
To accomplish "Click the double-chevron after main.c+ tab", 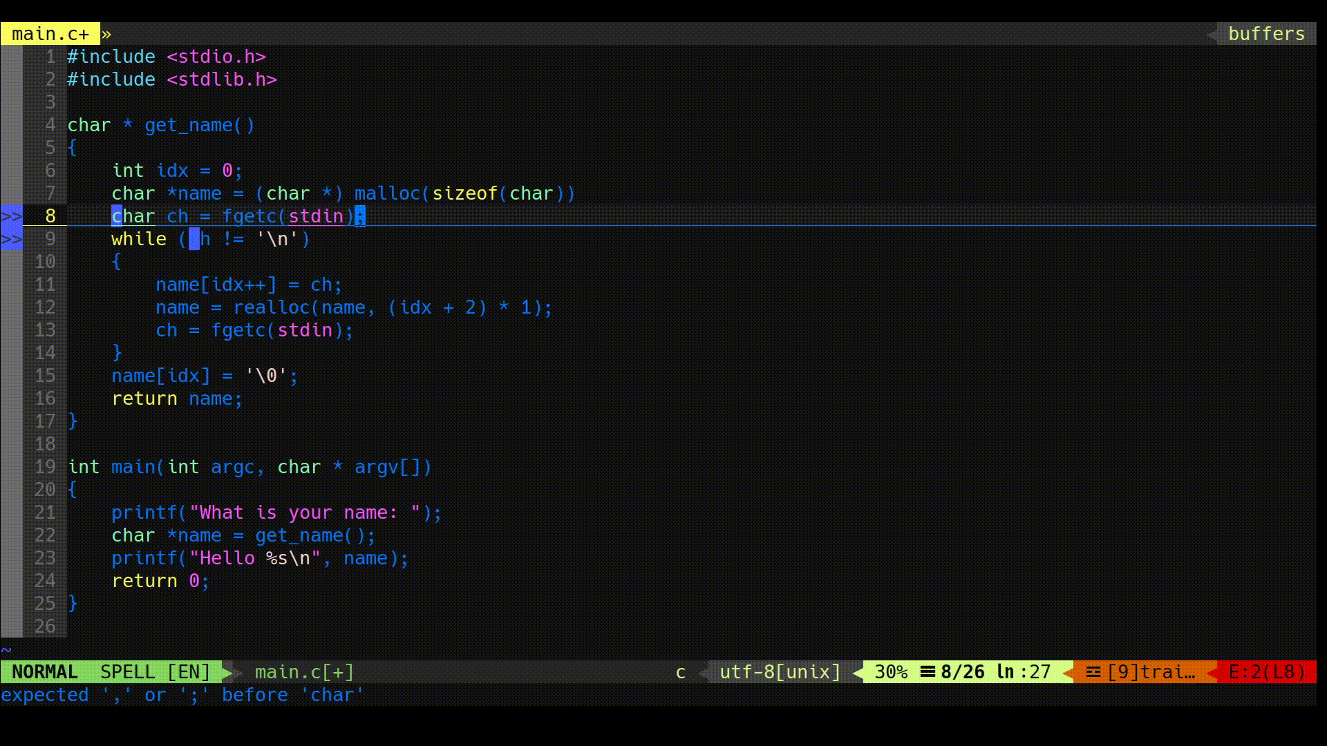I will click(106, 34).
